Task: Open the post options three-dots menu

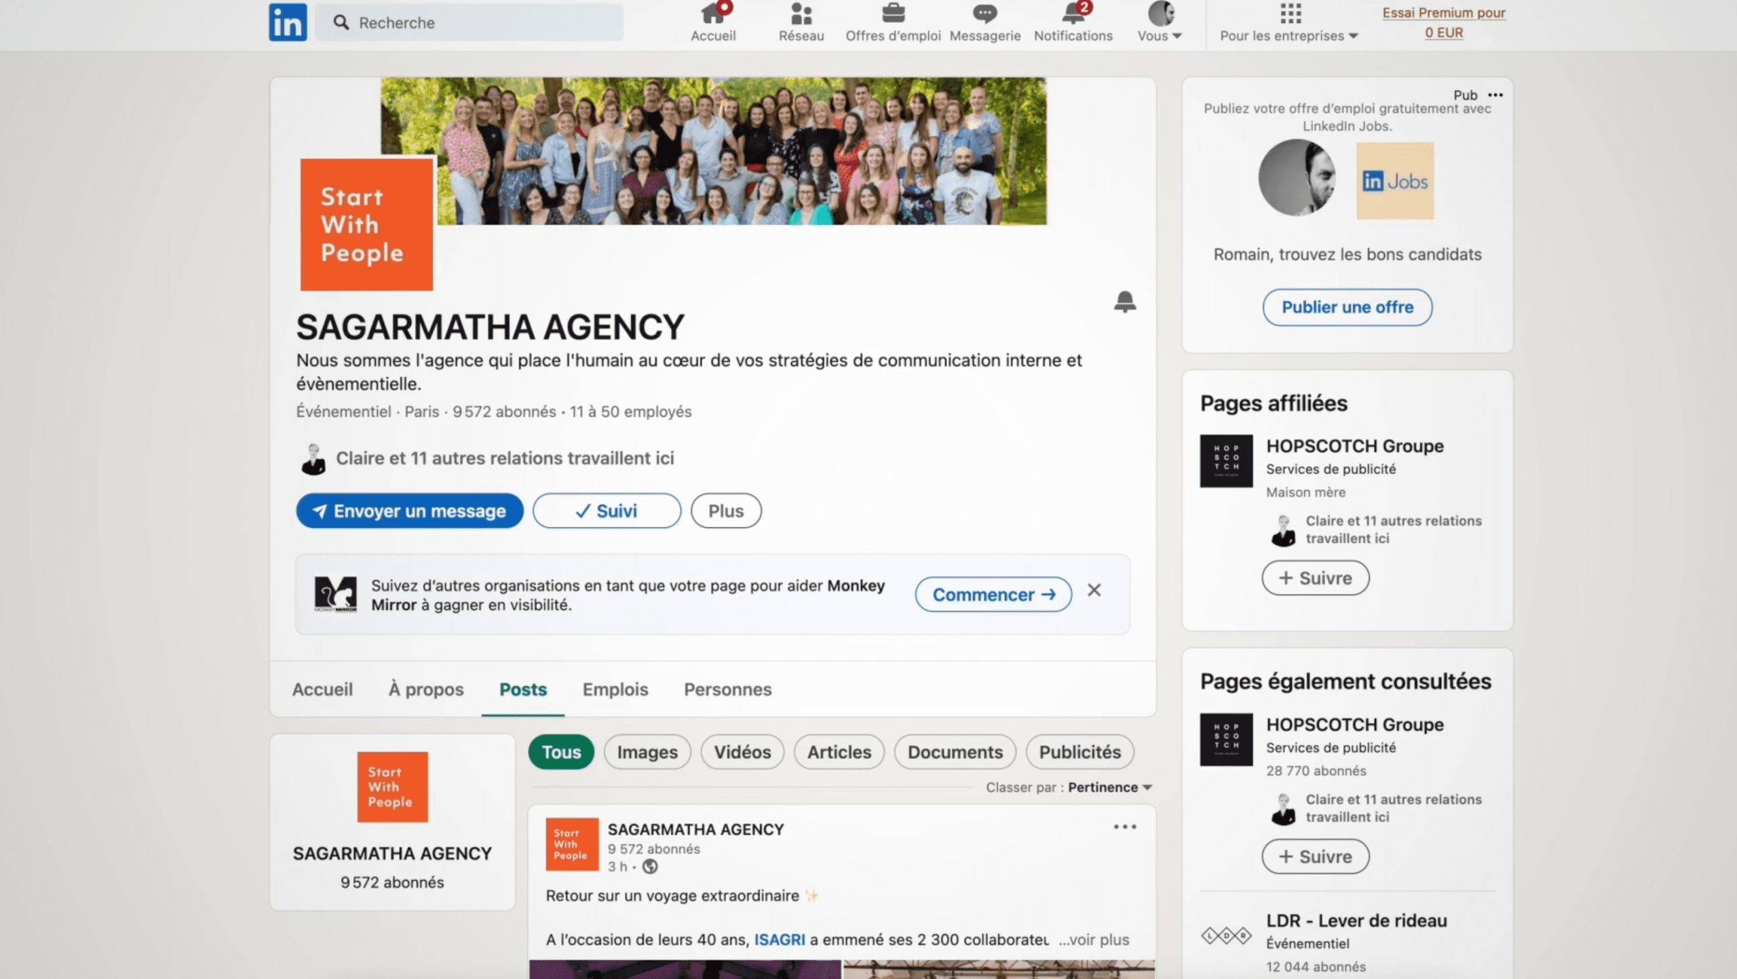Action: (1125, 827)
